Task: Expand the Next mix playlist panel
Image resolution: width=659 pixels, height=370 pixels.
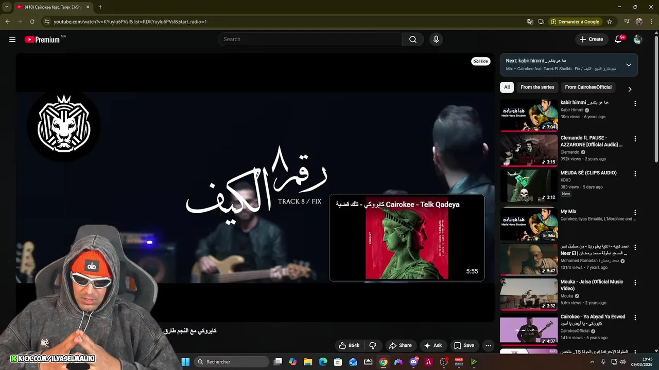Action: click(x=629, y=65)
